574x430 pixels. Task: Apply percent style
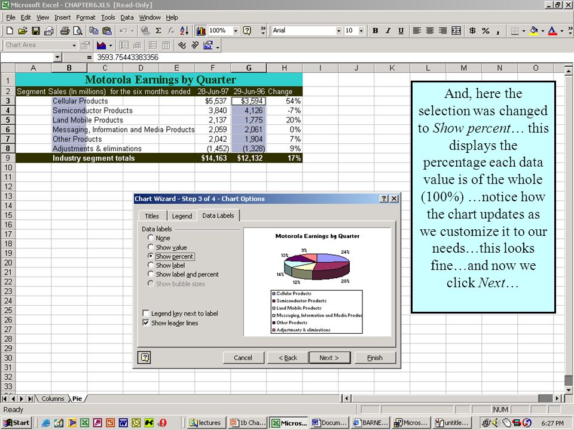tap(486, 30)
